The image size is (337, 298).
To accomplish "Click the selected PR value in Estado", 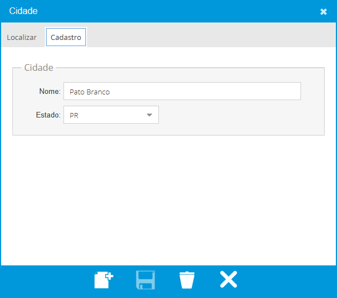I will pyautogui.click(x=74, y=115).
